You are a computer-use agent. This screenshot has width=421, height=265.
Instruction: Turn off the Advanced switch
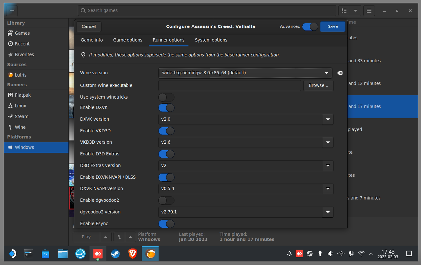[x=310, y=27]
